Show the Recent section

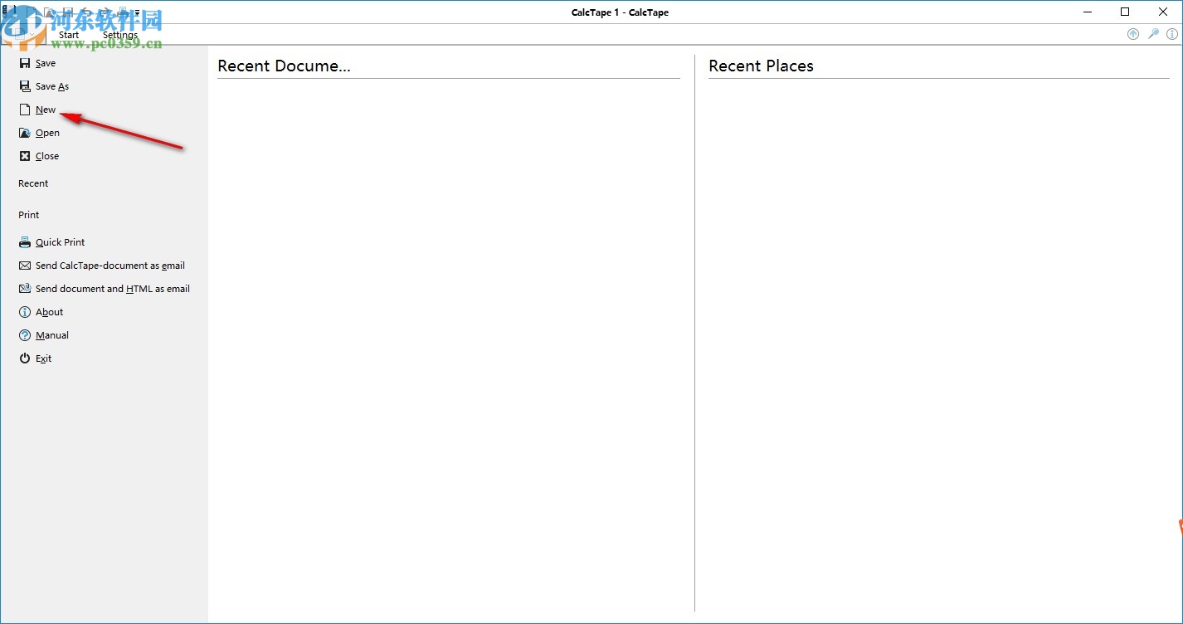click(33, 183)
